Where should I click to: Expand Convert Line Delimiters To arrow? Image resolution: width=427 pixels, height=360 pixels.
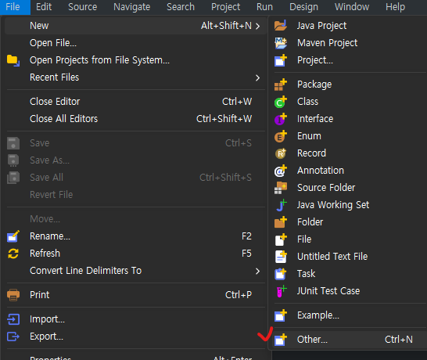[257, 271]
